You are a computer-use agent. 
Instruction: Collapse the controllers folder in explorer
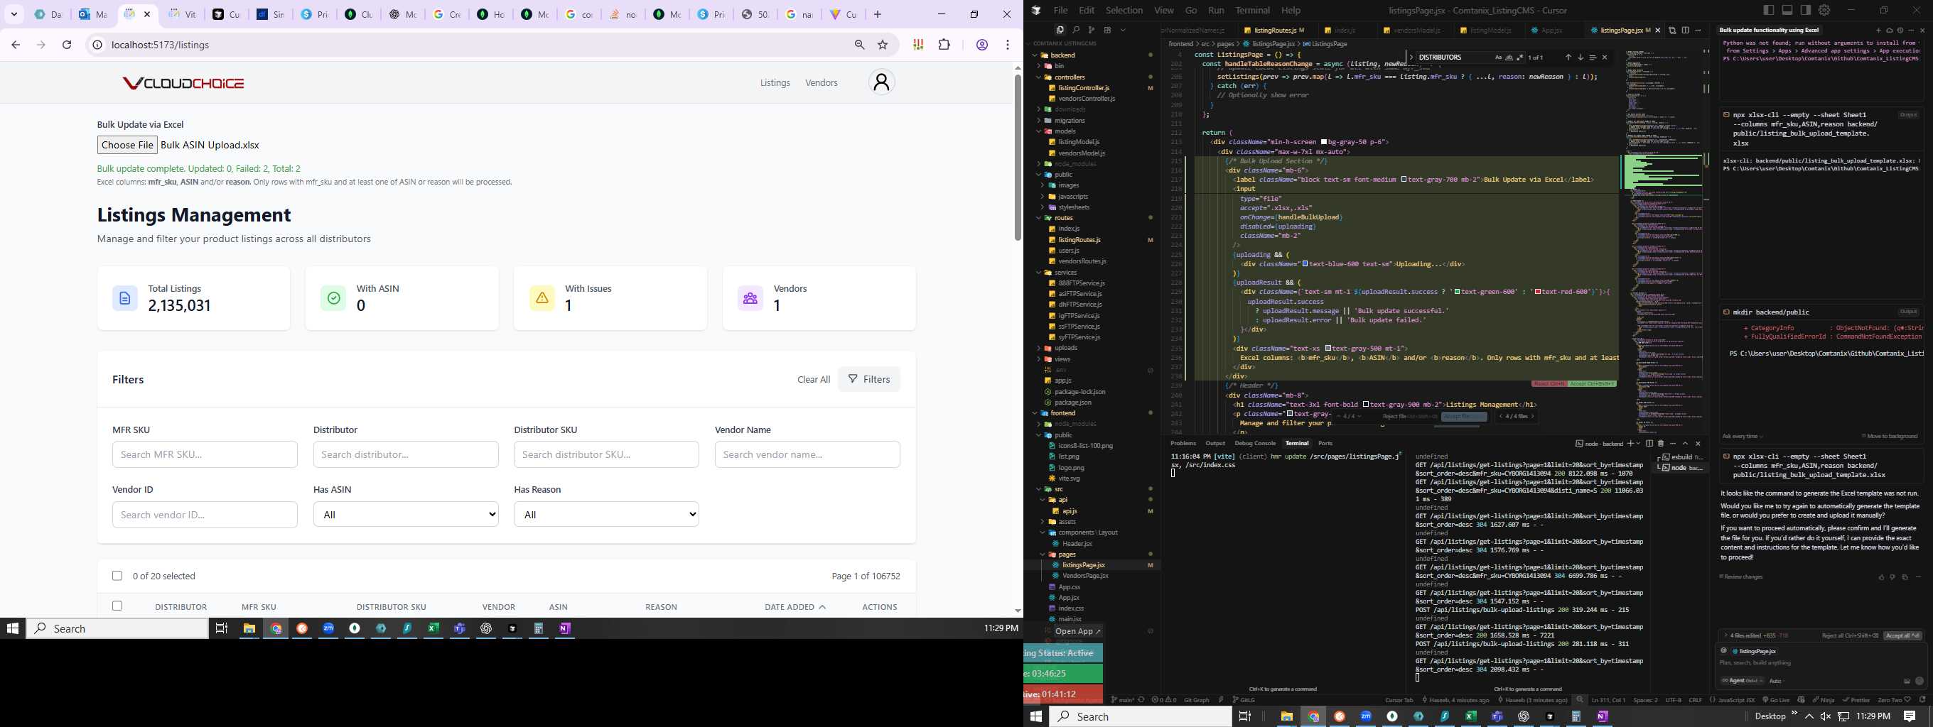1039,77
